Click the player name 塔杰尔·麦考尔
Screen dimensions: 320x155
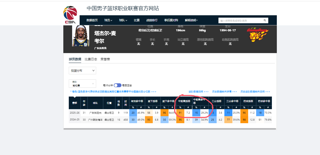click(x=105, y=37)
